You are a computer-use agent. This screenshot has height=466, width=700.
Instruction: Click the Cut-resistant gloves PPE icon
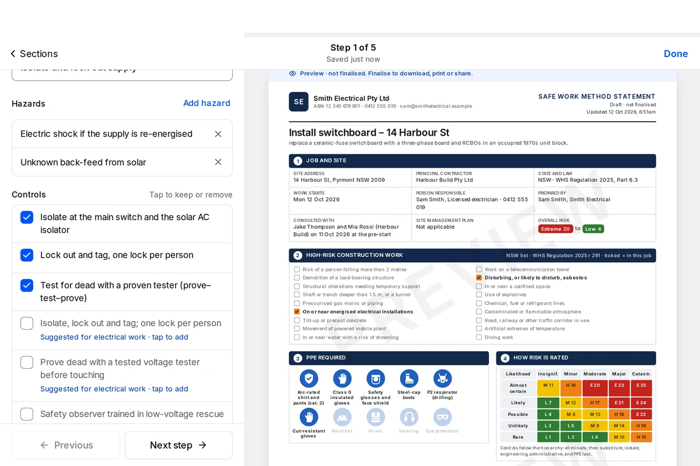(x=309, y=417)
